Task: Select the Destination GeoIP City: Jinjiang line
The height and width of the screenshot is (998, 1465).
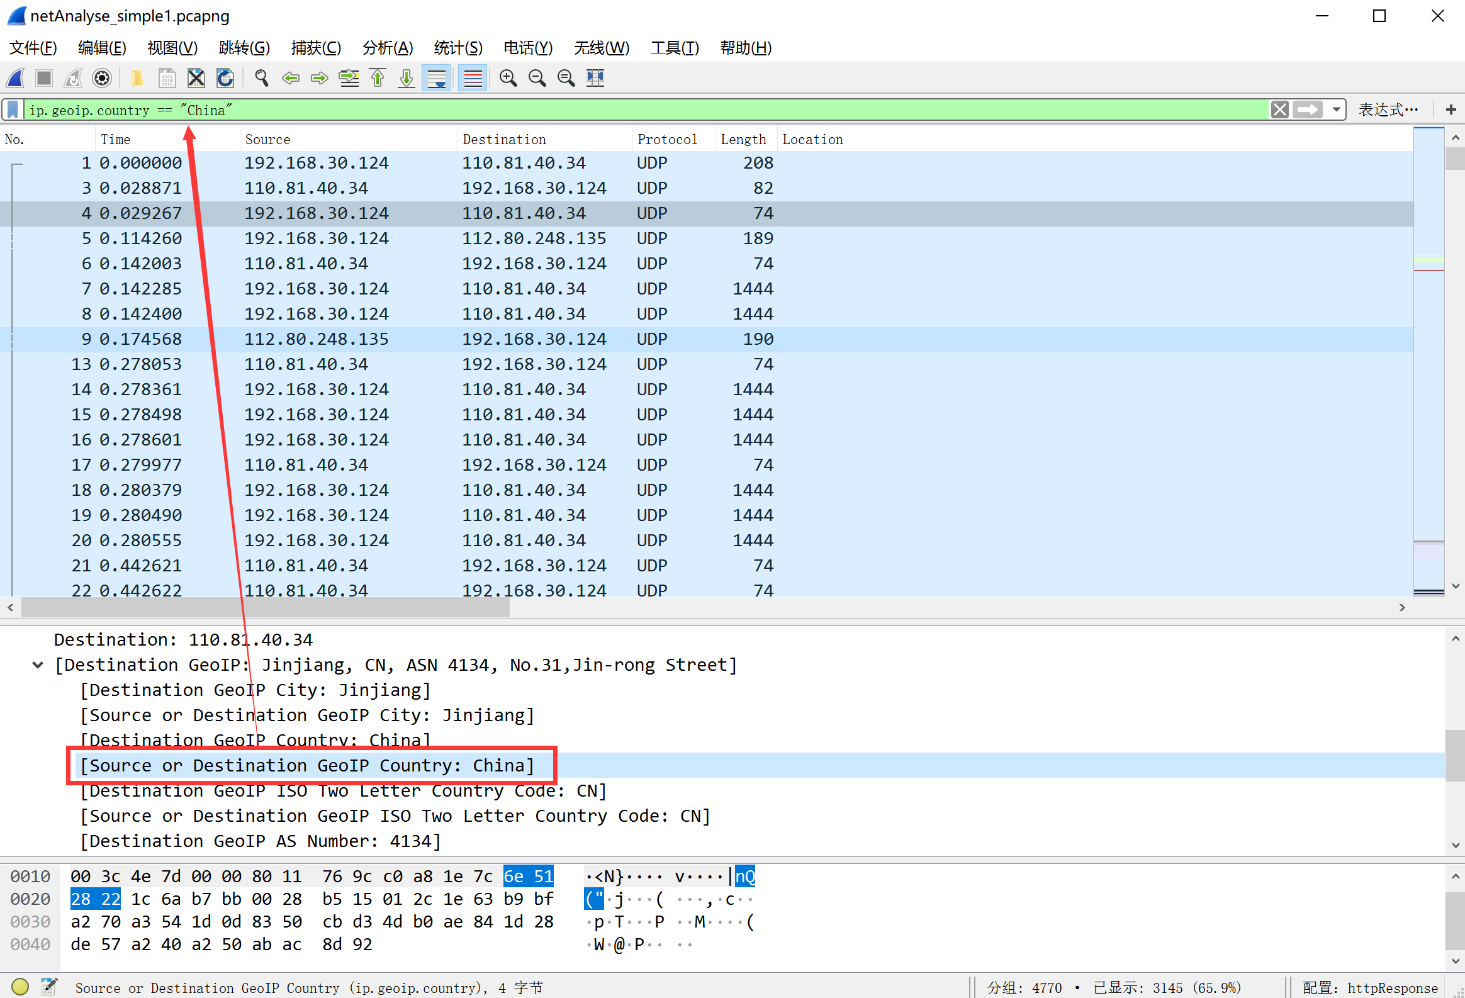Action: [x=255, y=690]
